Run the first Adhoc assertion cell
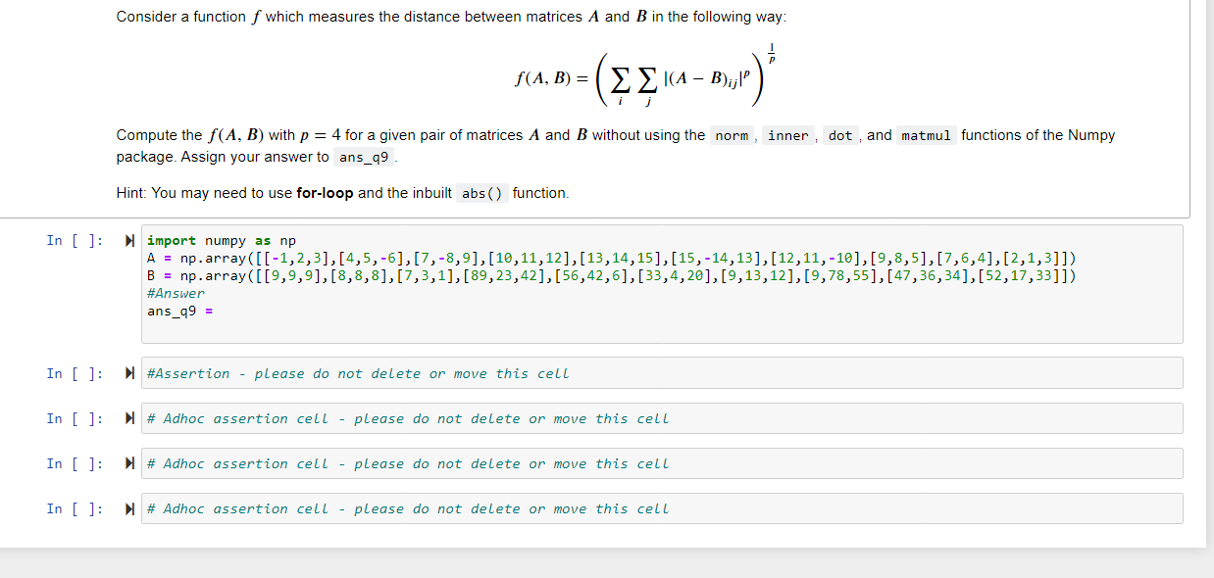 pyautogui.click(x=130, y=417)
